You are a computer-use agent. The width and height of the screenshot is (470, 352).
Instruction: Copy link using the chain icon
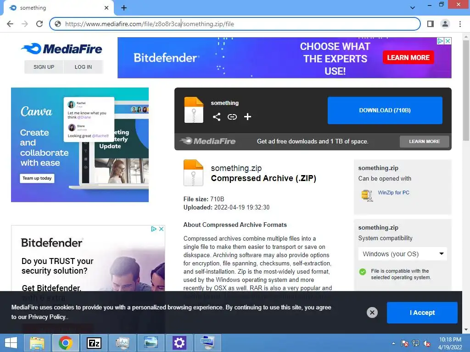[232, 117]
